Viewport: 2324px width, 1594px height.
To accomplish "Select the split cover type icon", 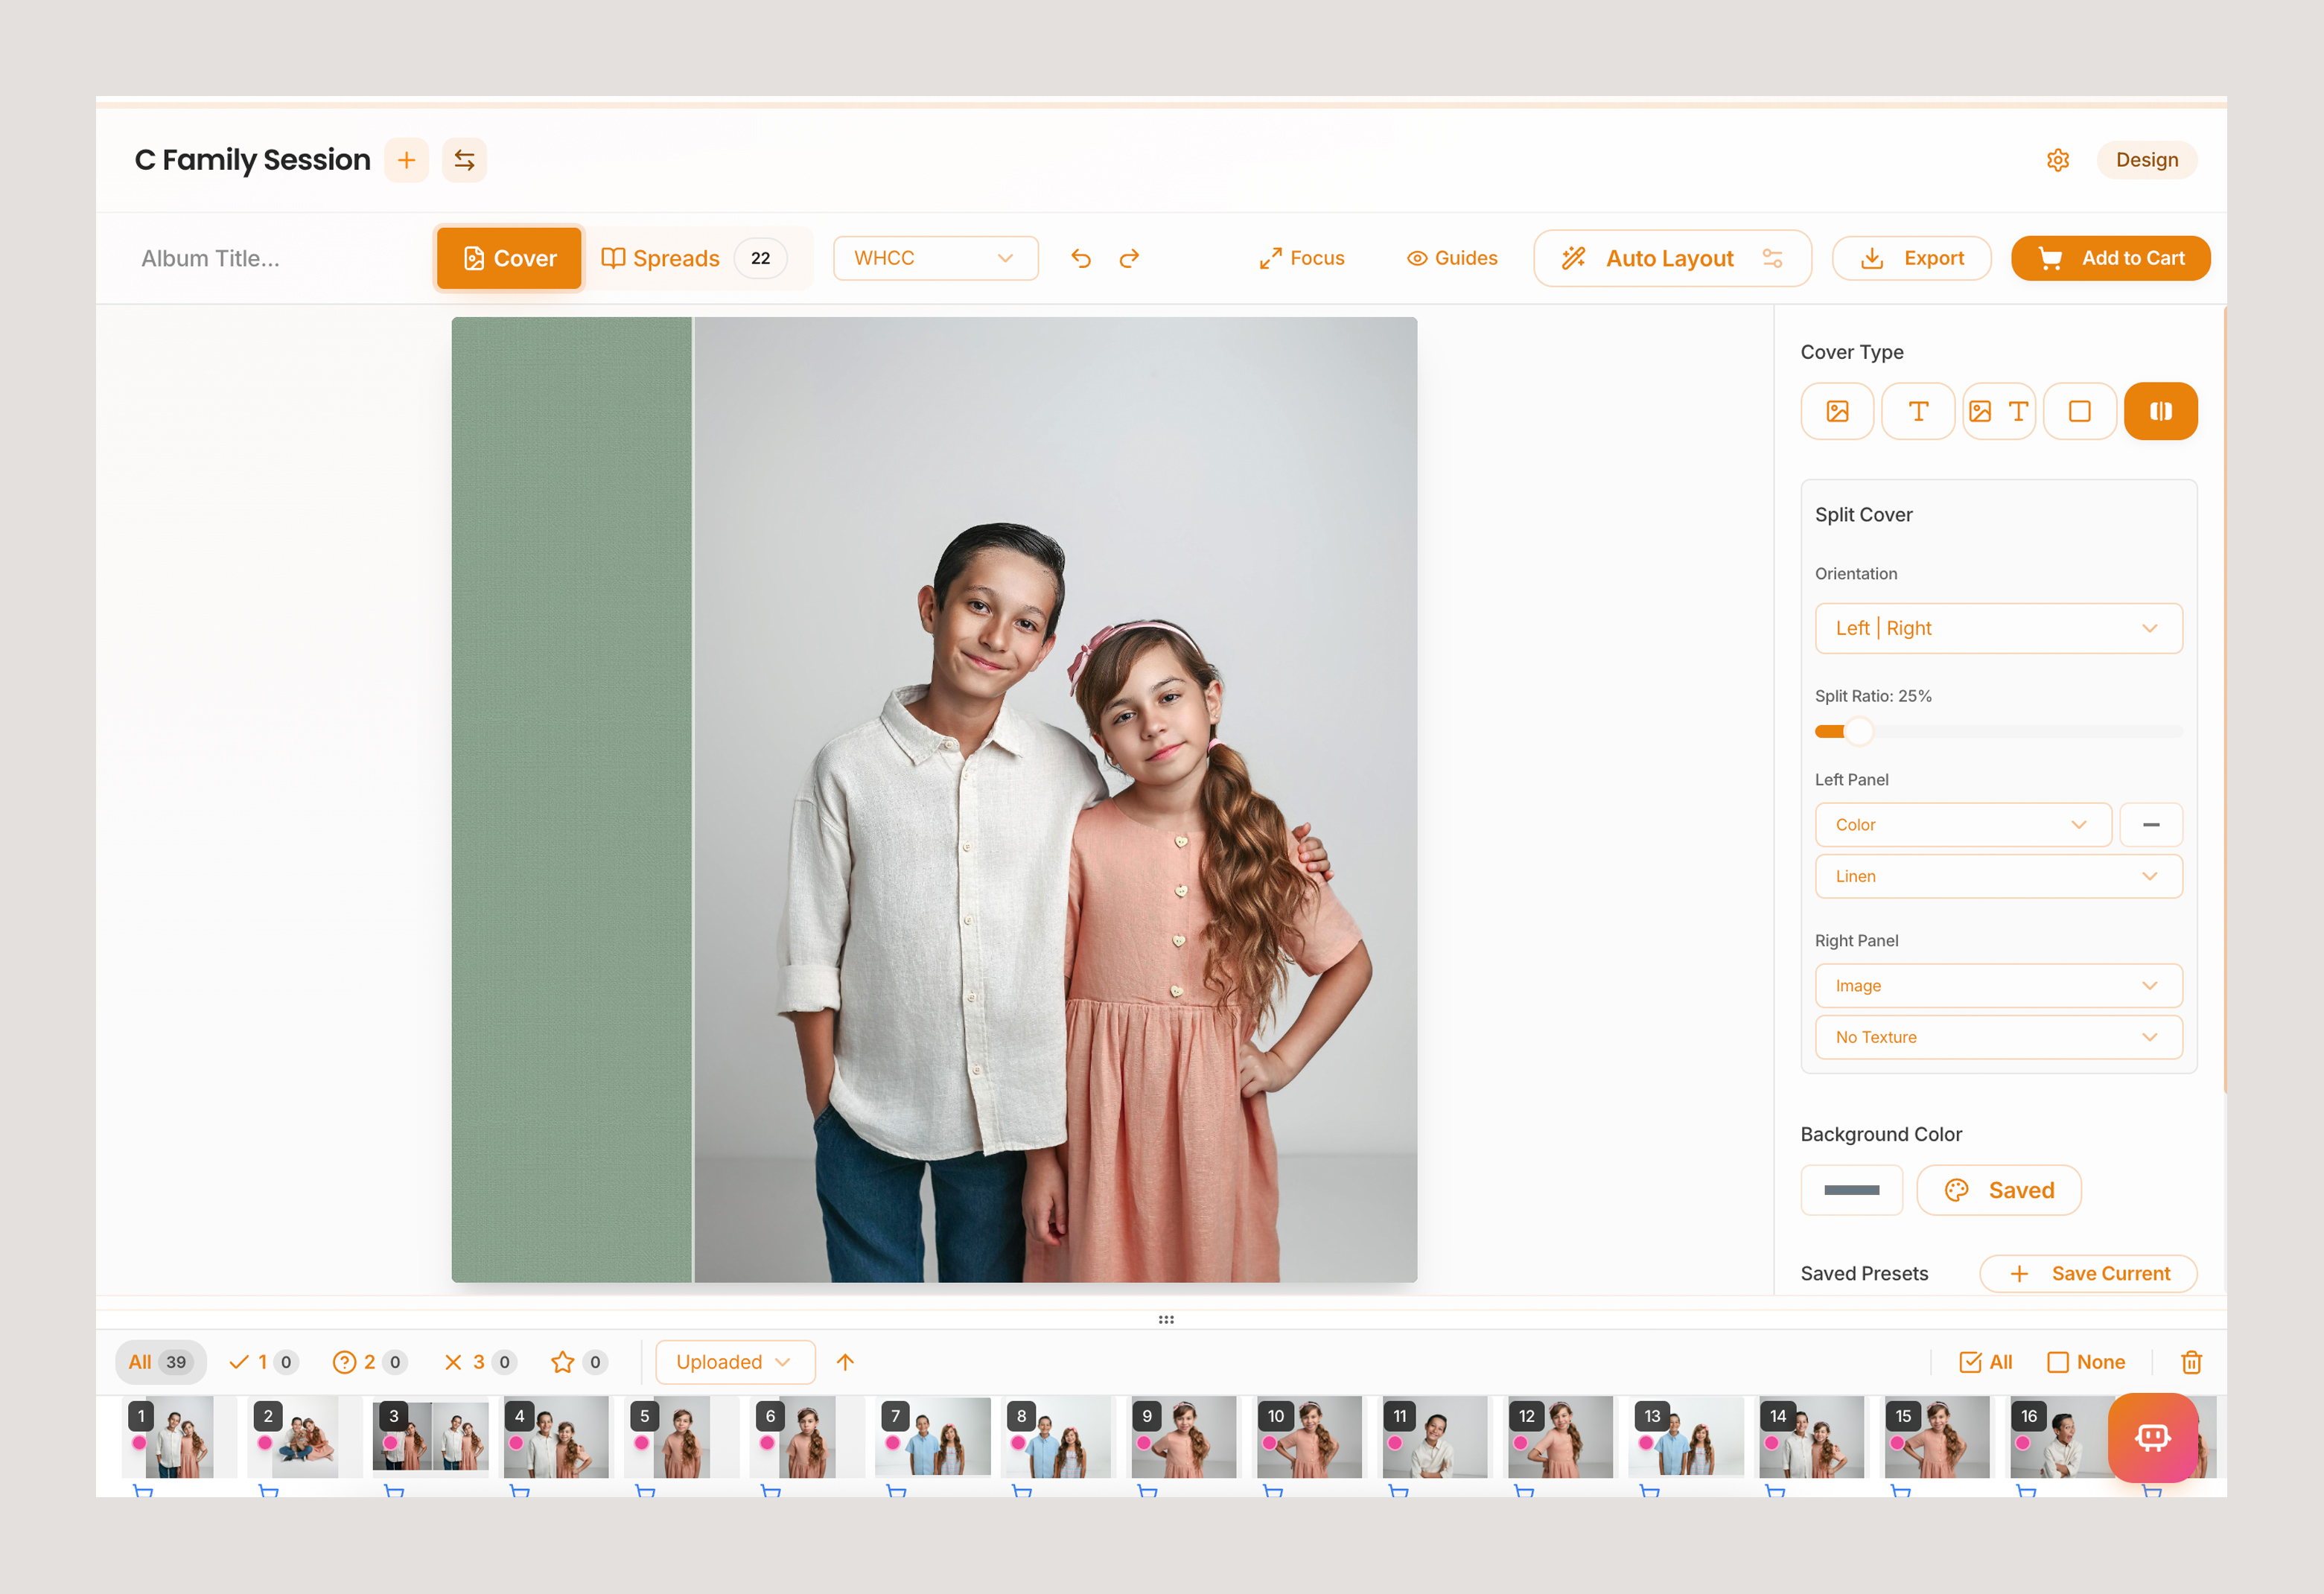I will (2160, 411).
